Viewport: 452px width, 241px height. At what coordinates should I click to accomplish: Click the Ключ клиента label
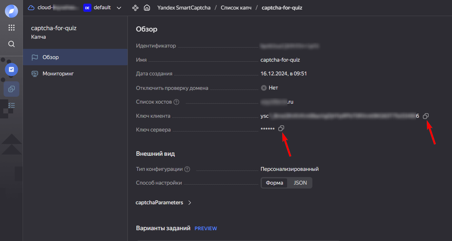[x=153, y=116]
